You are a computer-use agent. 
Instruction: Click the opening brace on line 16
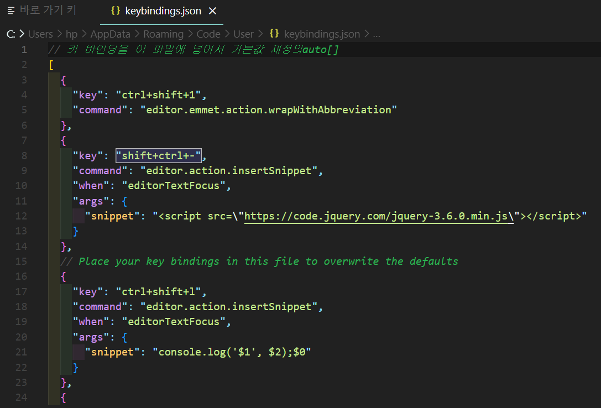[x=63, y=276]
